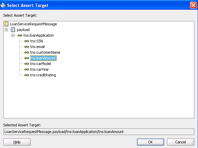Viewport: 198px width, 148px height.
Task: Collapse the payload tree node
Action: pos(6,30)
